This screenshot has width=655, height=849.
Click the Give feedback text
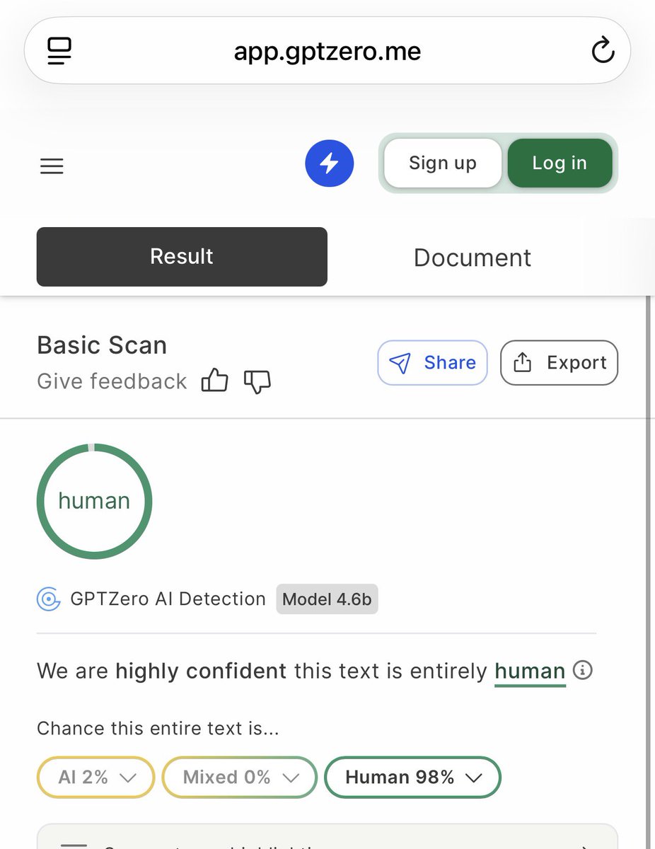pos(112,381)
